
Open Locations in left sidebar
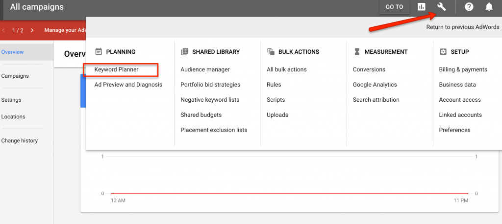tap(13, 116)
